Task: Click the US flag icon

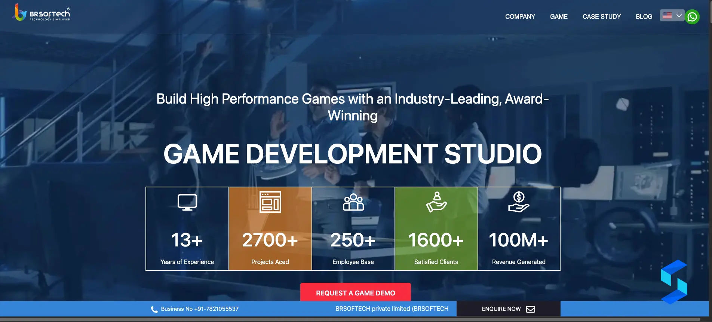Action: [667, 15]
